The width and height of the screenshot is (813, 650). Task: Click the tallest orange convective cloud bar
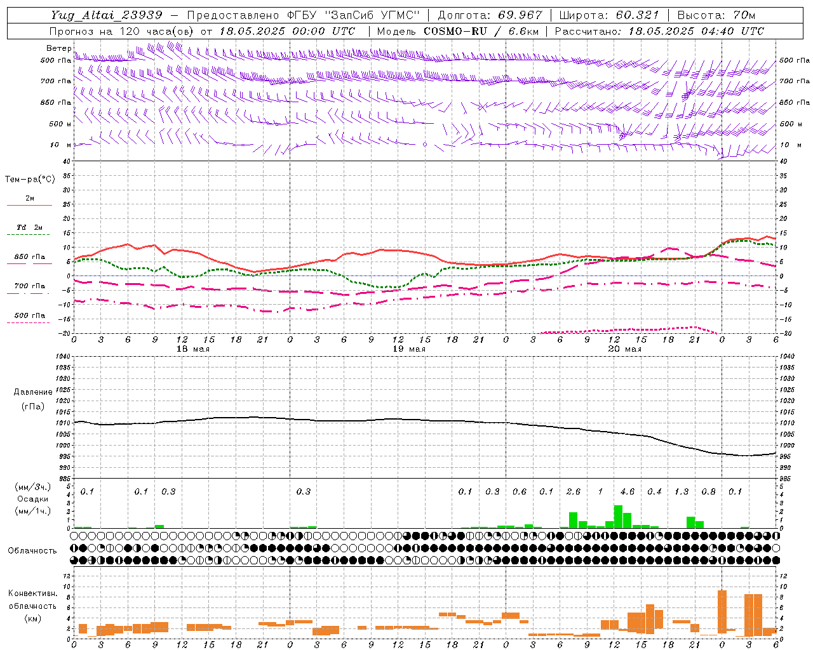(722, 612)
